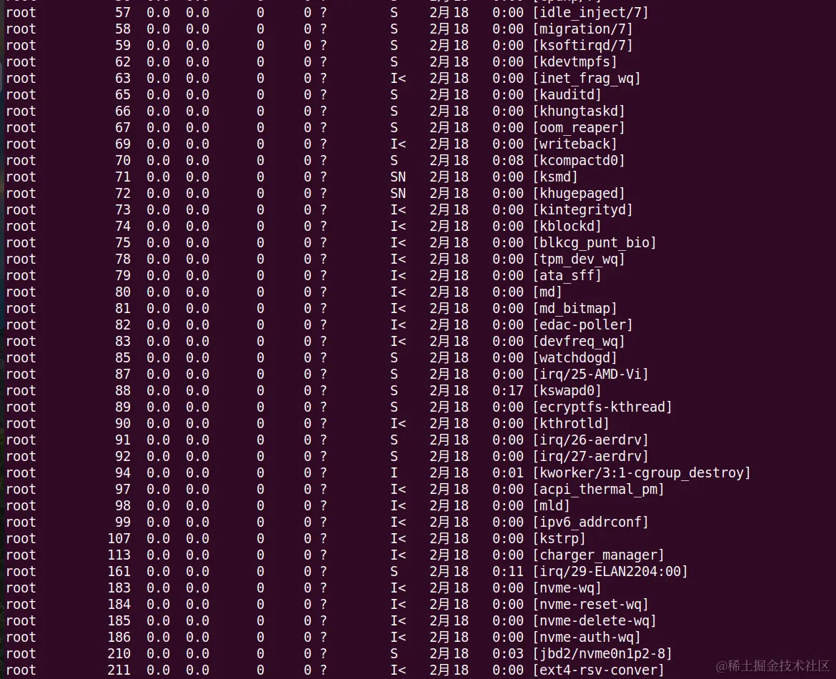Click the [jbd2/nvme0n1p2-8] process name

[x=602, y=654]
